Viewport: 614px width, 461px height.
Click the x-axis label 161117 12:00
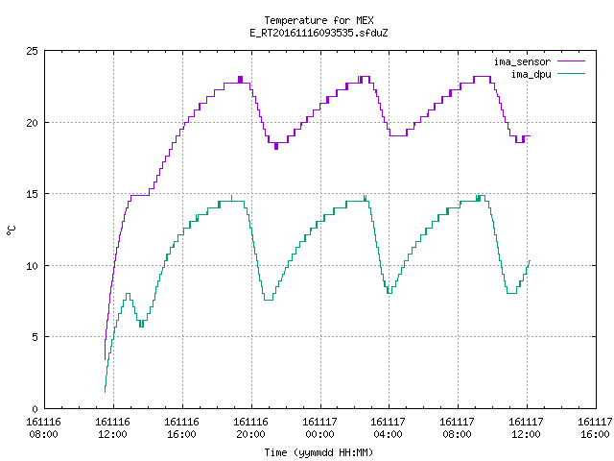(x=527, y=428)
